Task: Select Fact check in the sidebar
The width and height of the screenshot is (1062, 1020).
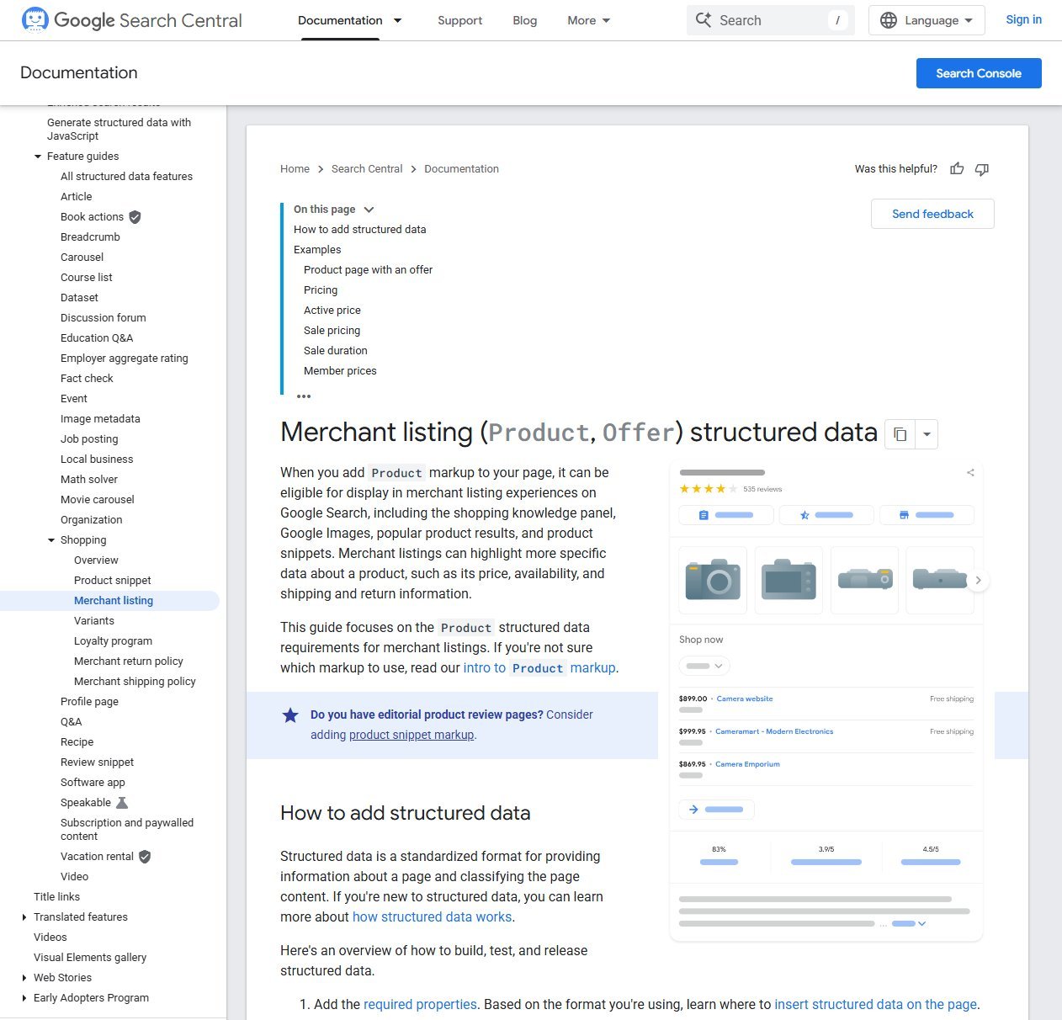Action: coord(87,379)
